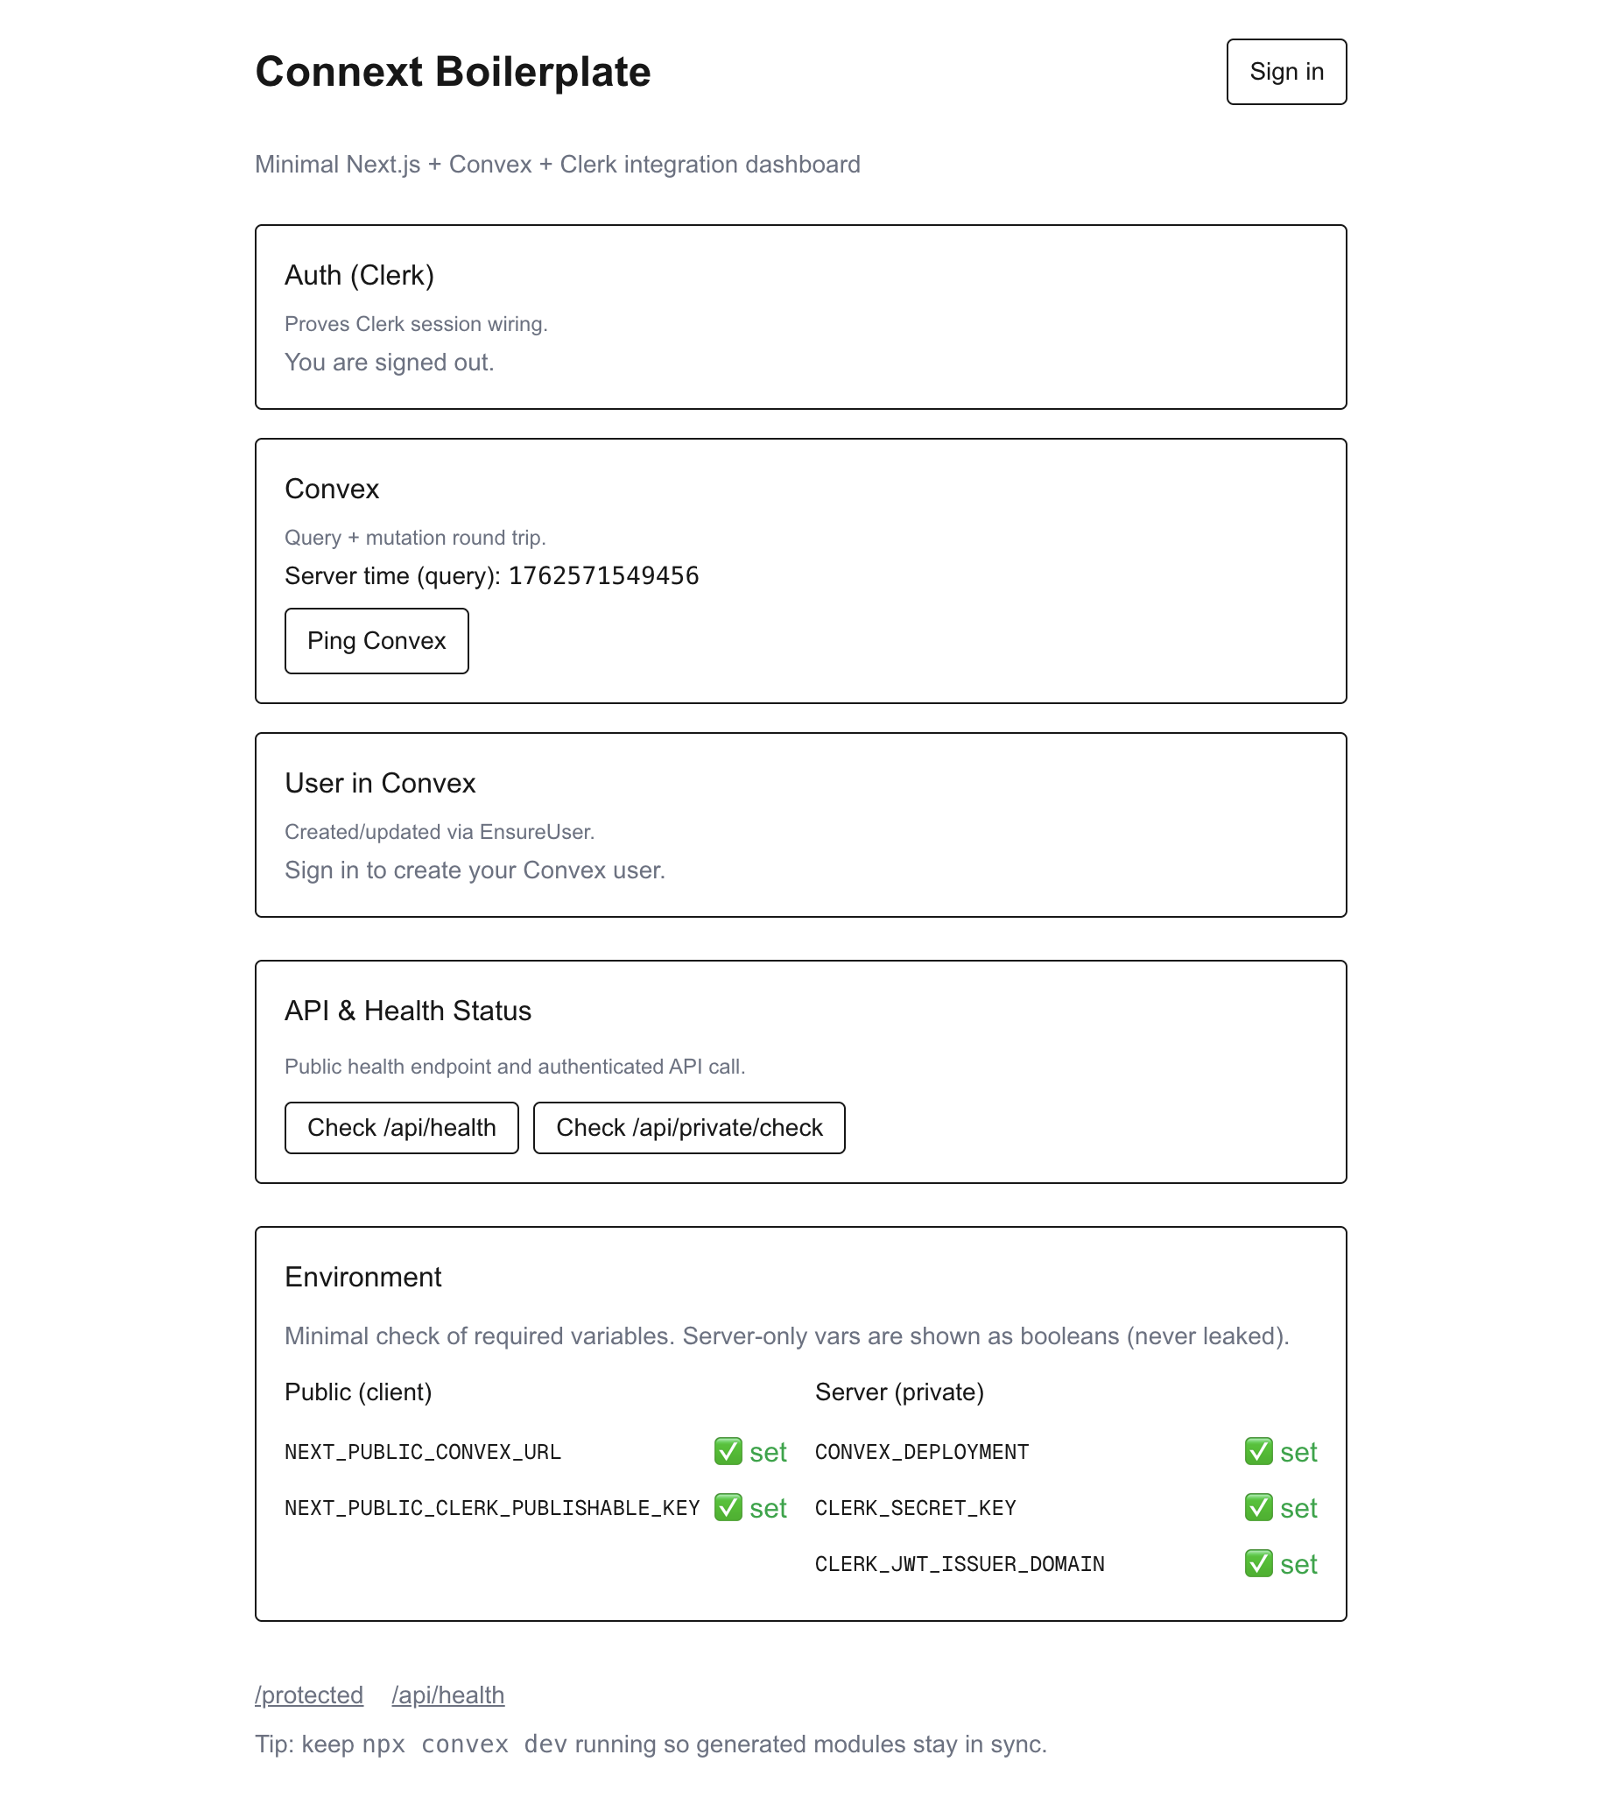Open the /protected link
This screenshot has width=1597, height=1811.
point(309,1694)
